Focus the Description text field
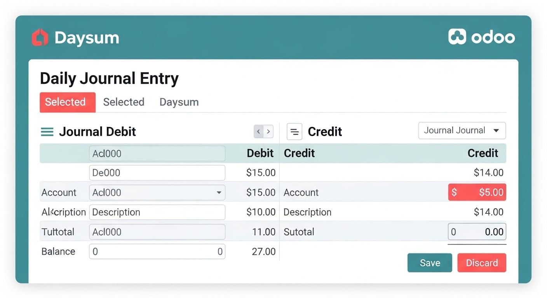Screen dimensions: 547x298 coord(157,212)
